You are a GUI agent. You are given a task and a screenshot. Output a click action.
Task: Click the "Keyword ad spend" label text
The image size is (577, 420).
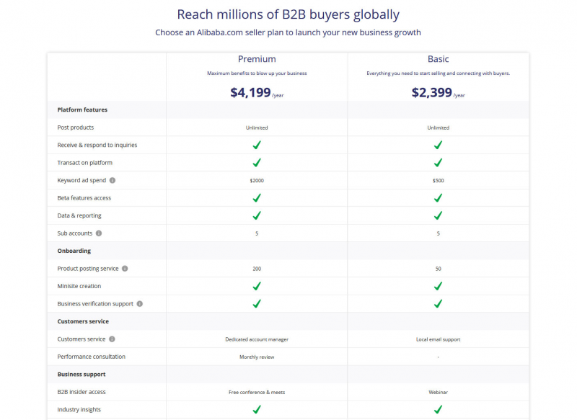pyautogui.click(x=82, y=180)
